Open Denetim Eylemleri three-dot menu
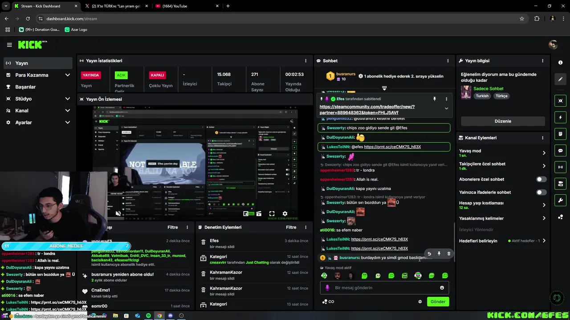The image size is (570, 320). pos(305,227)
